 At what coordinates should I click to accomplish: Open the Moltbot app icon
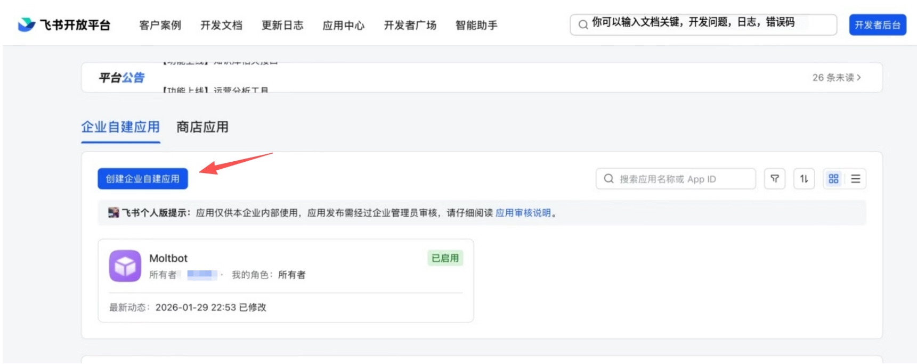pos(125,266)
